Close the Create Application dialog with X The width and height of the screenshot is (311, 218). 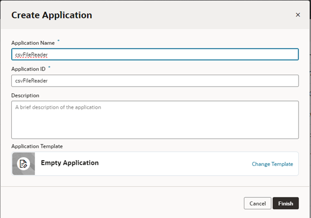tap(298, 15)
